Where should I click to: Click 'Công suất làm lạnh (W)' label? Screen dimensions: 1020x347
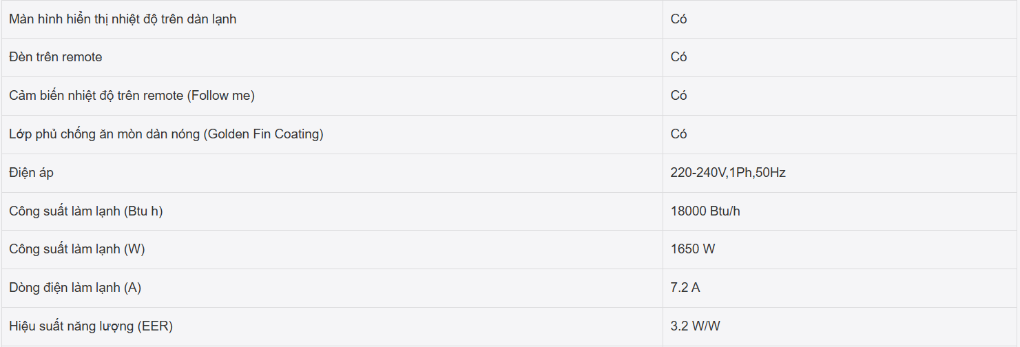click(77, 249)
